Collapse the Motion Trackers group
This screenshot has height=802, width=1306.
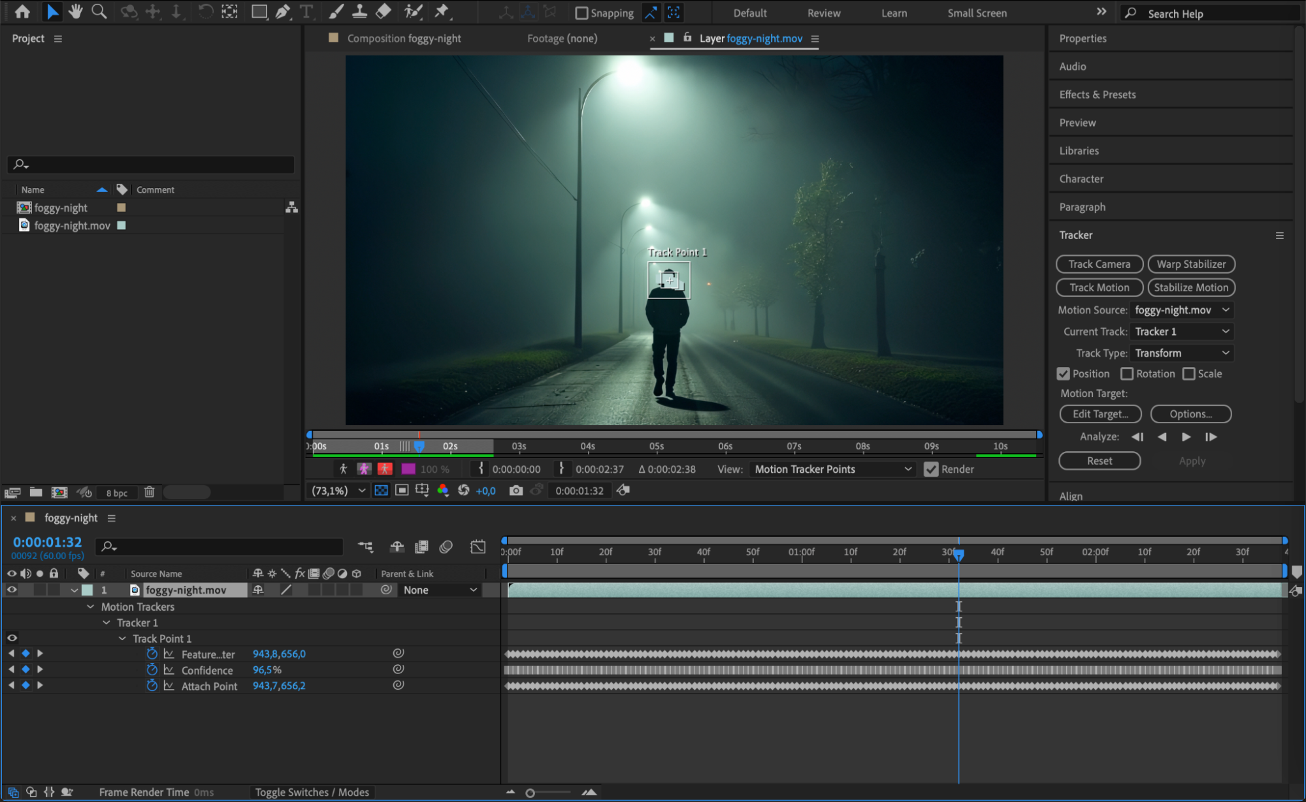(x=91, y=607)
